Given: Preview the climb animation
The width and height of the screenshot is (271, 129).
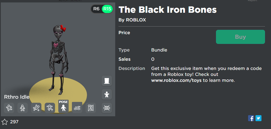Looking at the screenshot, I should (91, 108).
